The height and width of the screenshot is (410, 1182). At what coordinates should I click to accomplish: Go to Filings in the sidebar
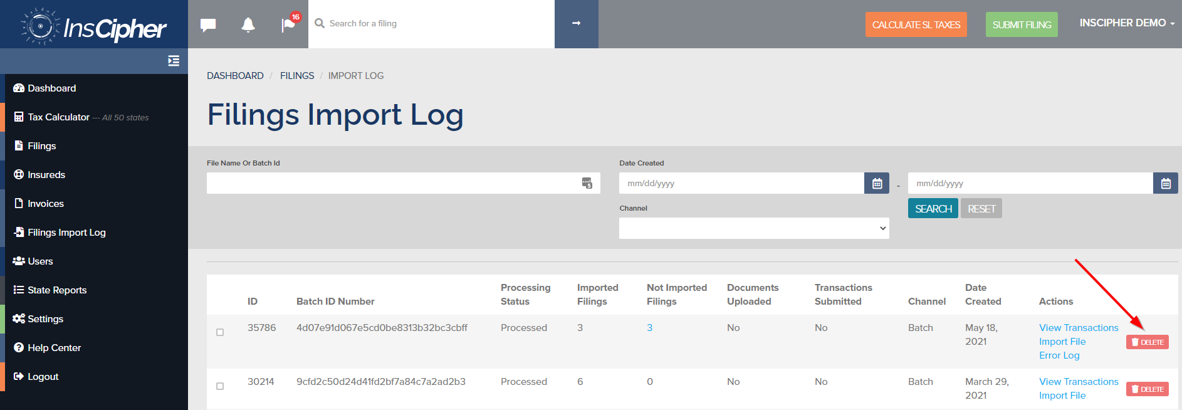pyautogui.click(x=36, y=146)
